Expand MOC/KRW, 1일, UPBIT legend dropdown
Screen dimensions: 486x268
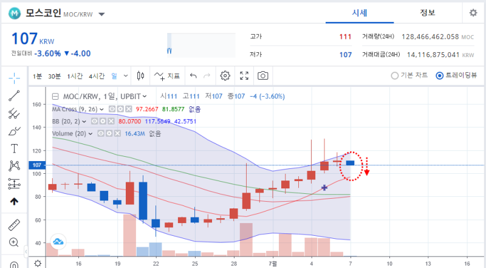(x=145, y=97)
